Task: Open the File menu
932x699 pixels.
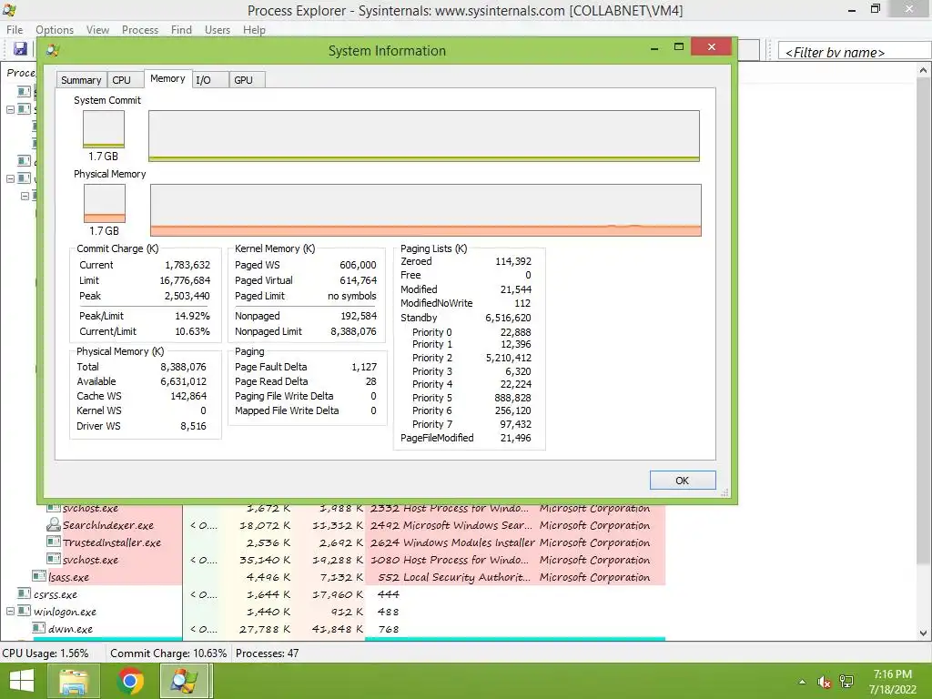Action: point(15,30)
